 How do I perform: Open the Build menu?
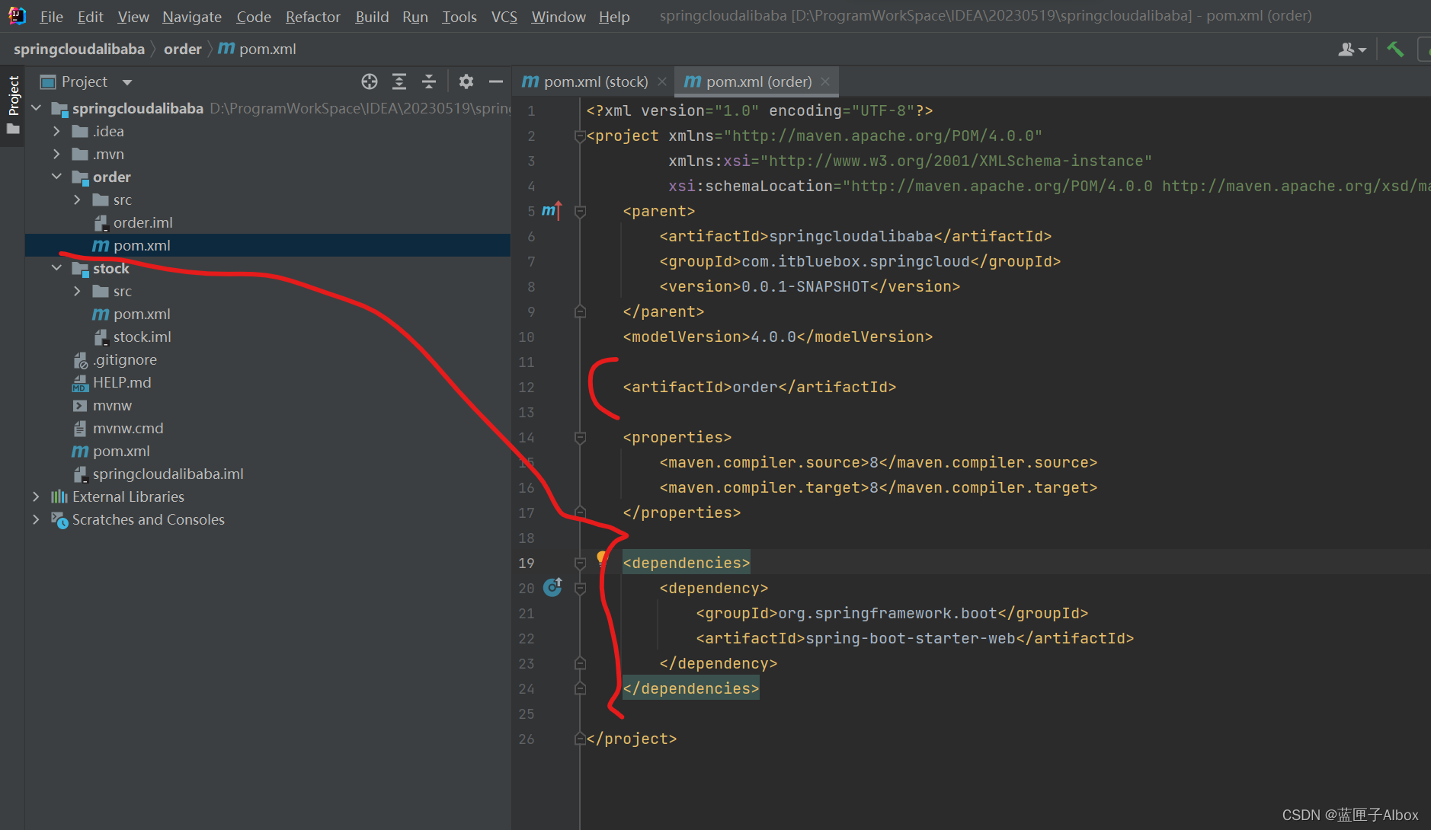(372, 17)
